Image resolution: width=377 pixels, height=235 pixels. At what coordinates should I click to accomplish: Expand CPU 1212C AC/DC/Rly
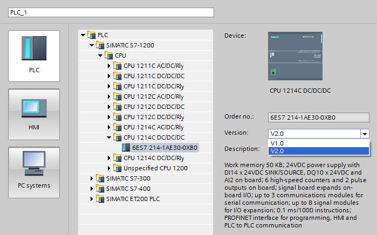(109, 96)
